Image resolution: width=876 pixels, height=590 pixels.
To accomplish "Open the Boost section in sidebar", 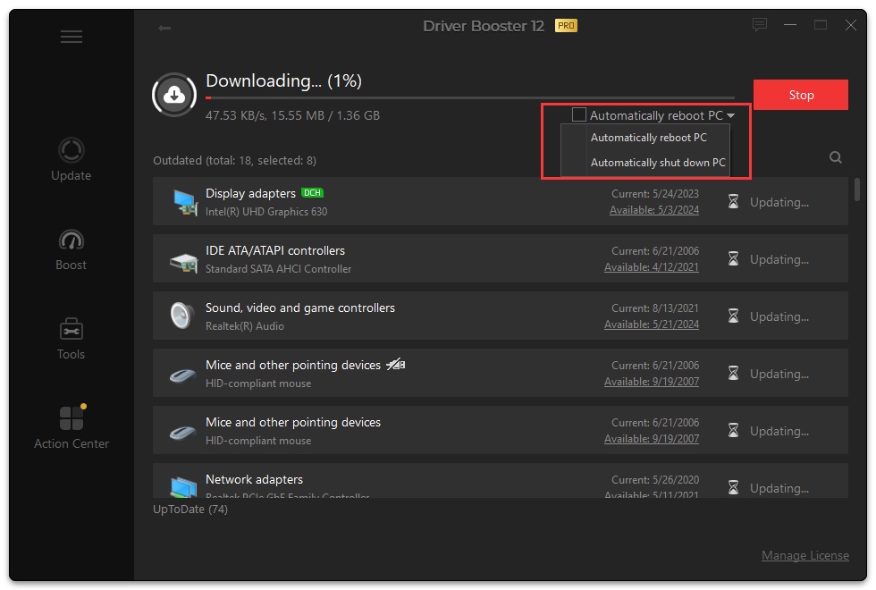I will tap(71, 250).
